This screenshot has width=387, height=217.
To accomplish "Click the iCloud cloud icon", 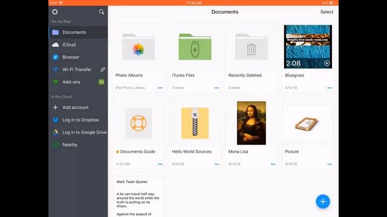I will 56,45.
